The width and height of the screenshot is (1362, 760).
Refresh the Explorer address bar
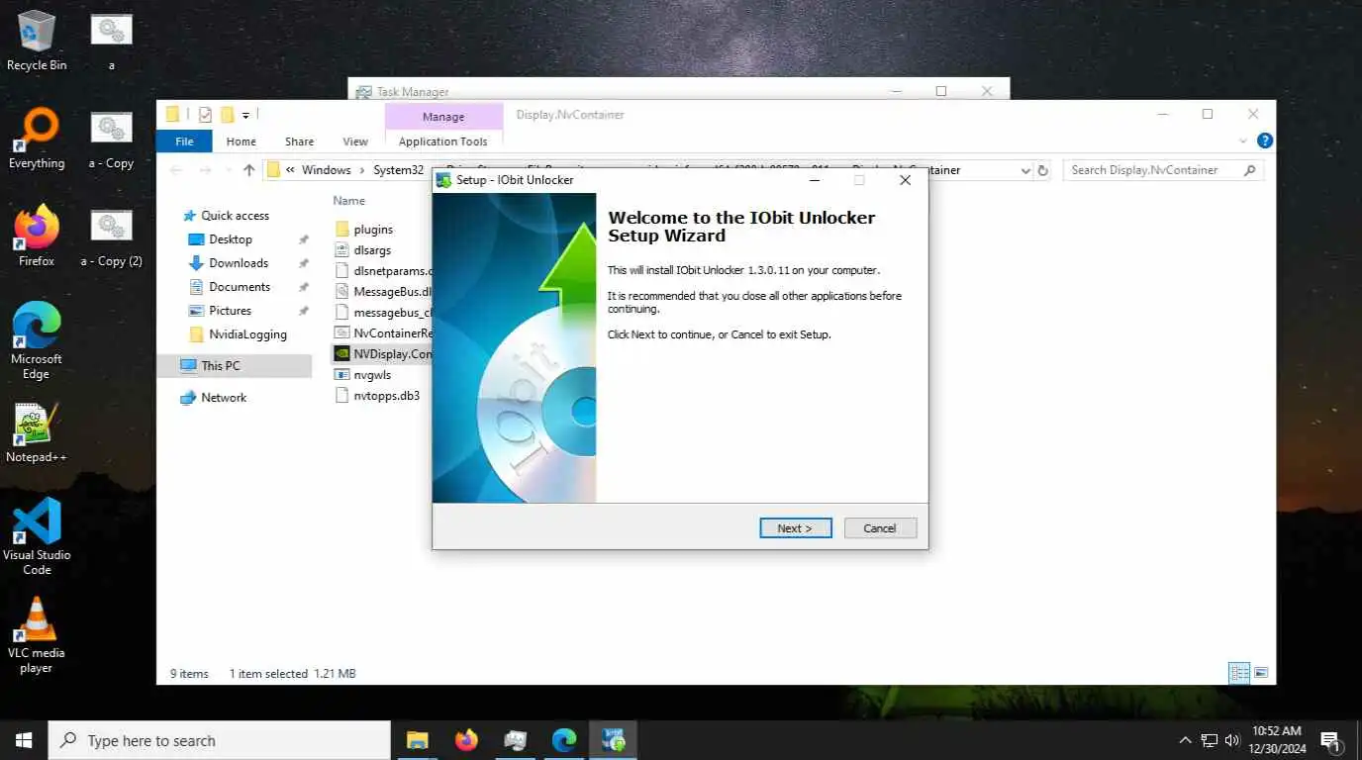pyautogui.click(x=1042, y=170)
